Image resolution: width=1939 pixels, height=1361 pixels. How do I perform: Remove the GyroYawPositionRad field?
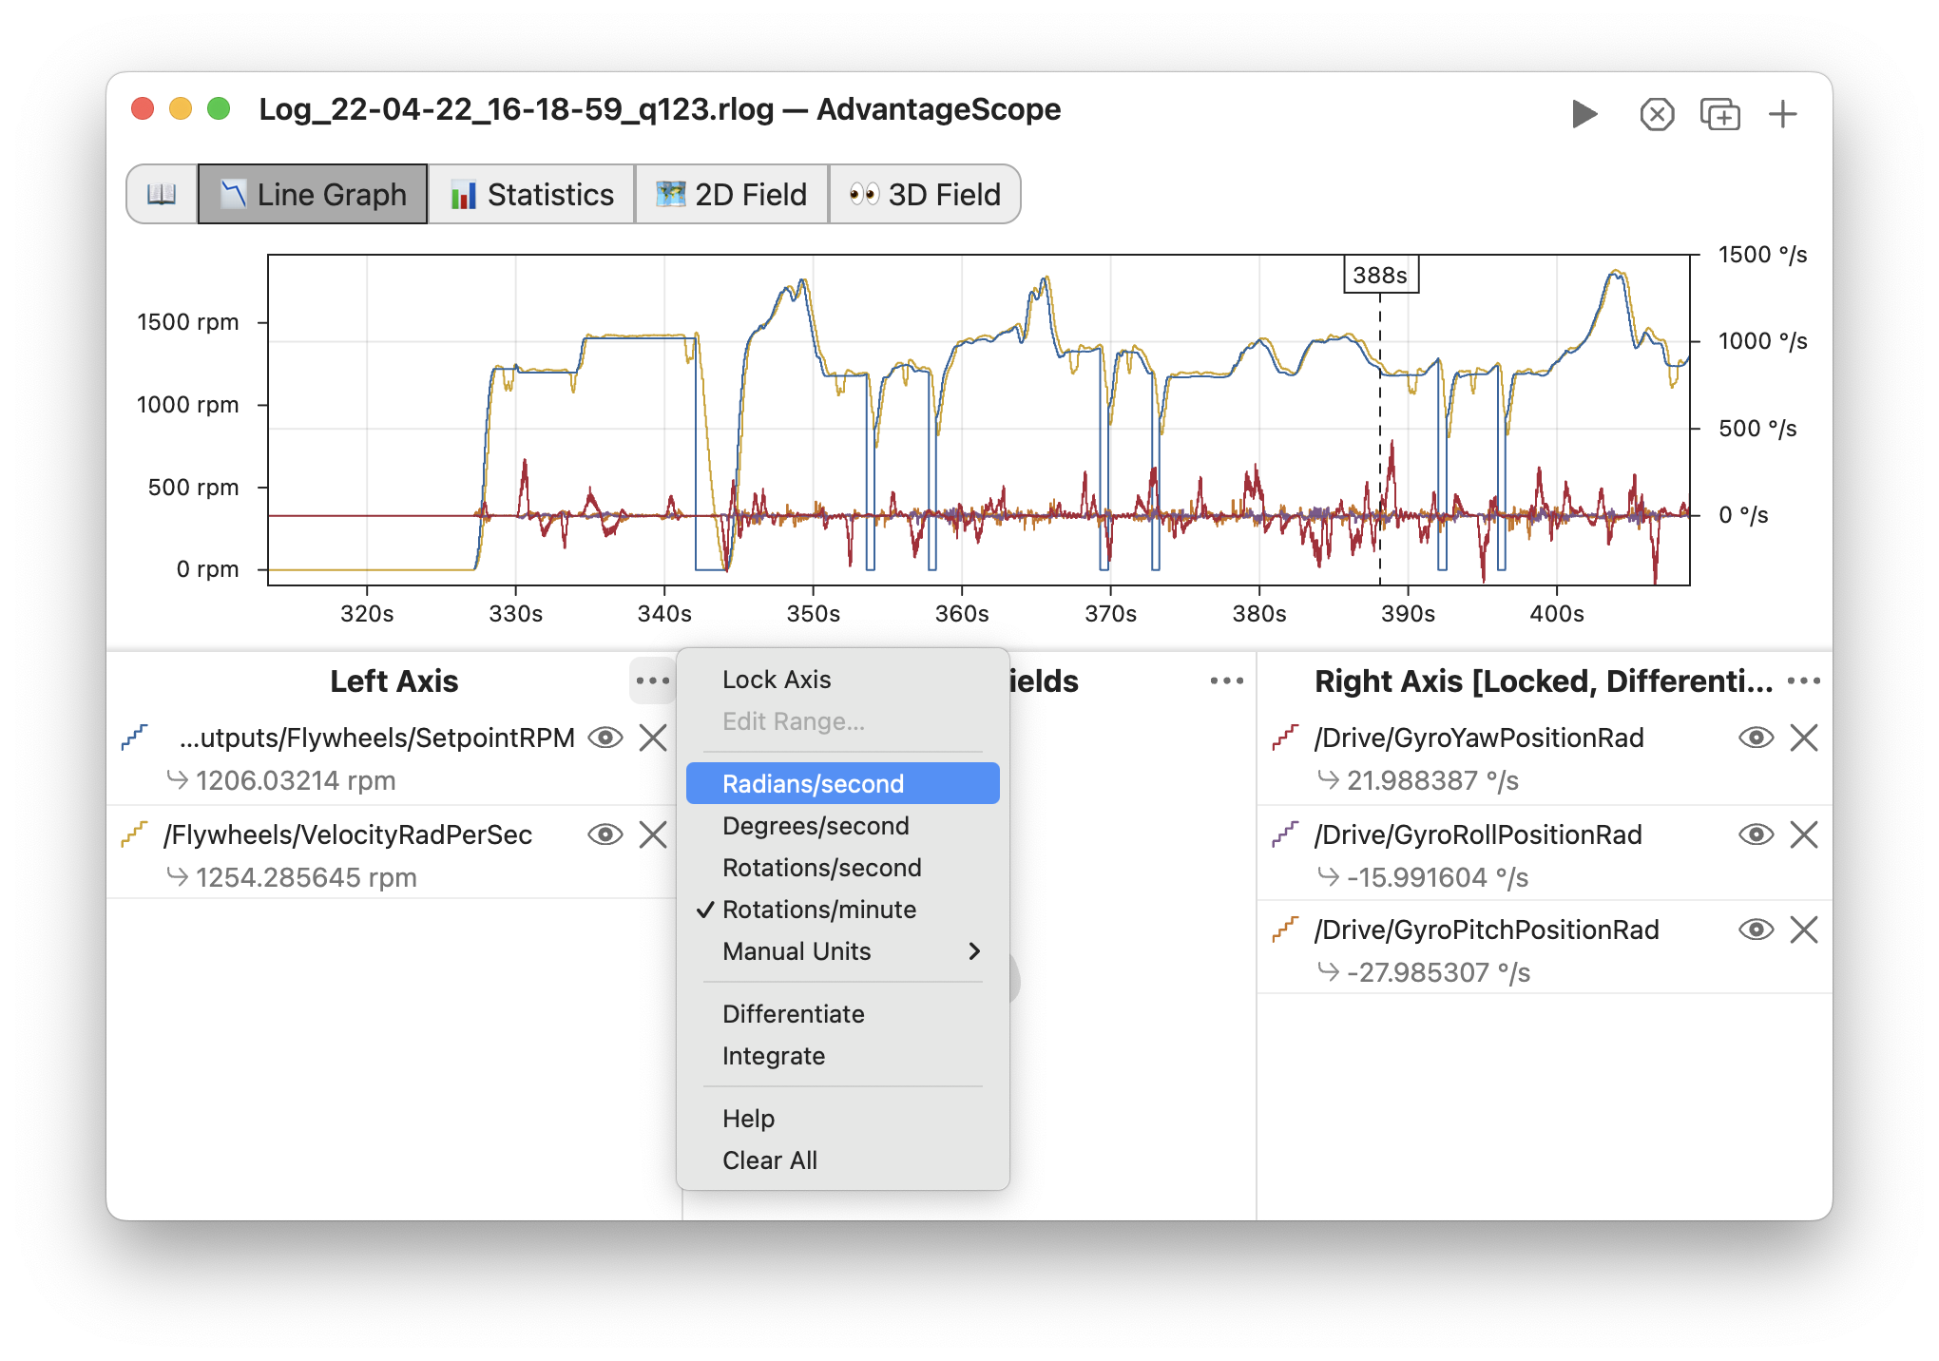click(x=1804, y=738)
